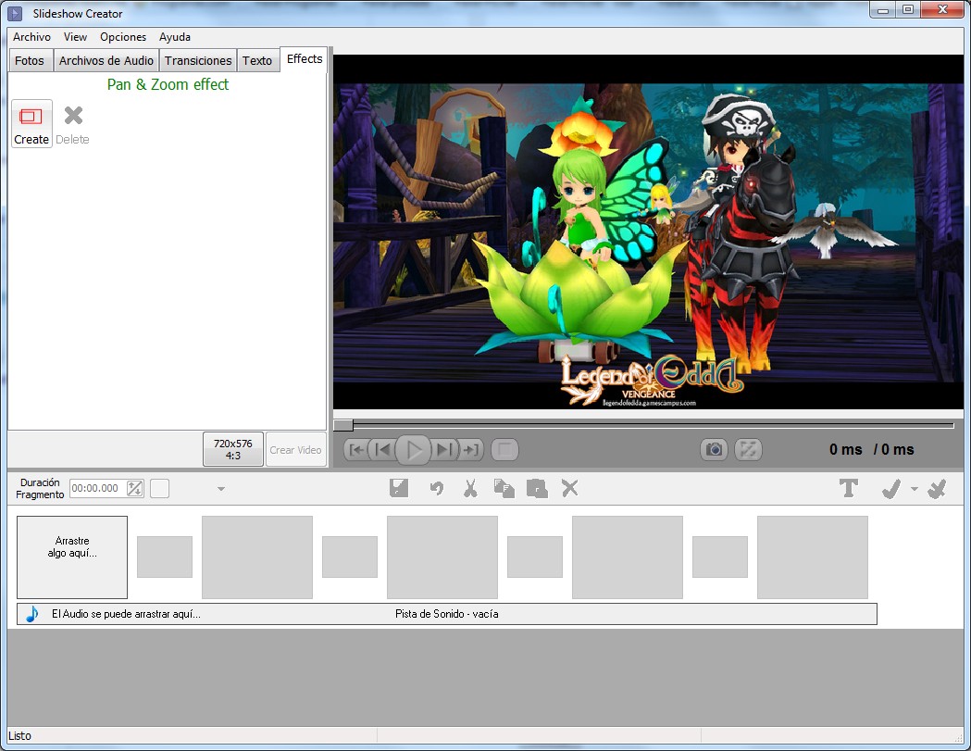Go to the previous frame in preview
The width and height of the screenshot is (971, 751).
click(382, 450)
